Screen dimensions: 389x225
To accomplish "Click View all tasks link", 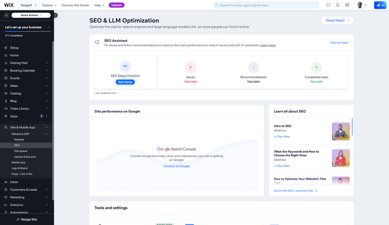I will click(x=339, y=43).
